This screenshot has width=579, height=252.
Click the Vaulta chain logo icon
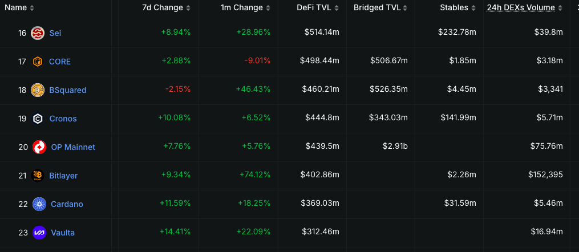(39, 233)
